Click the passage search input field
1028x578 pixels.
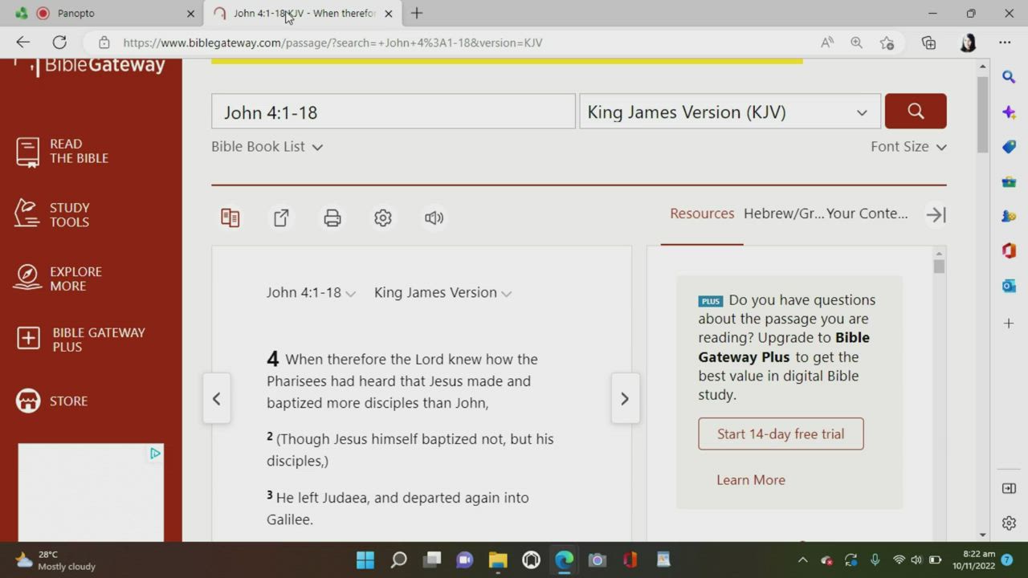[x=393, y=112]
